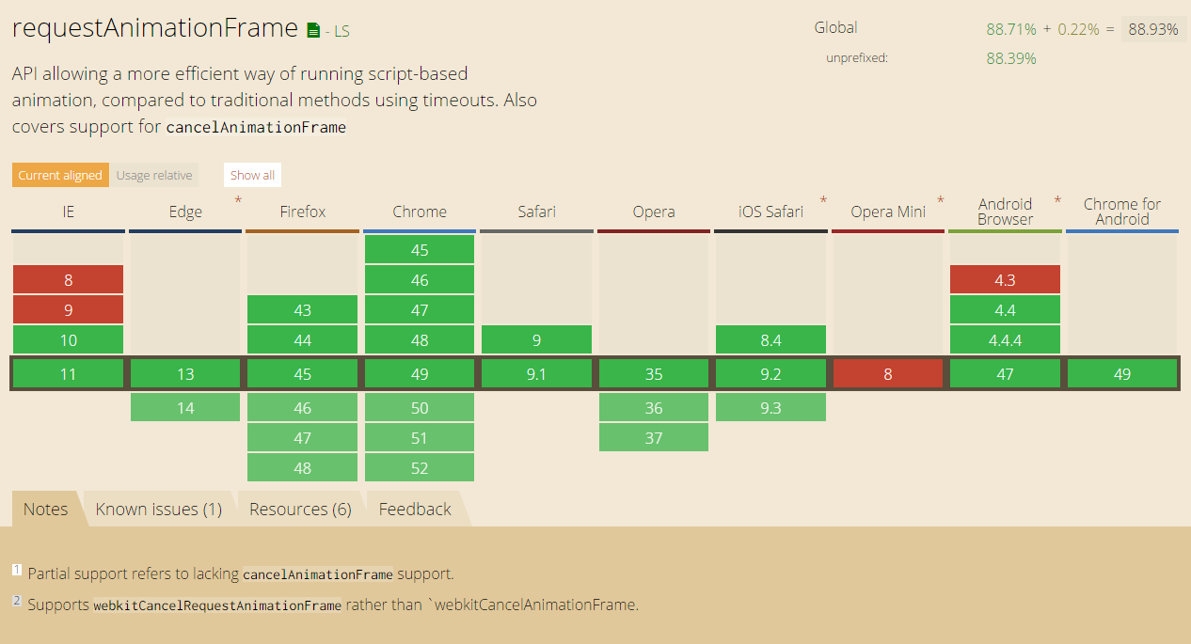Click the green spec document icon near title

point(313,31)
